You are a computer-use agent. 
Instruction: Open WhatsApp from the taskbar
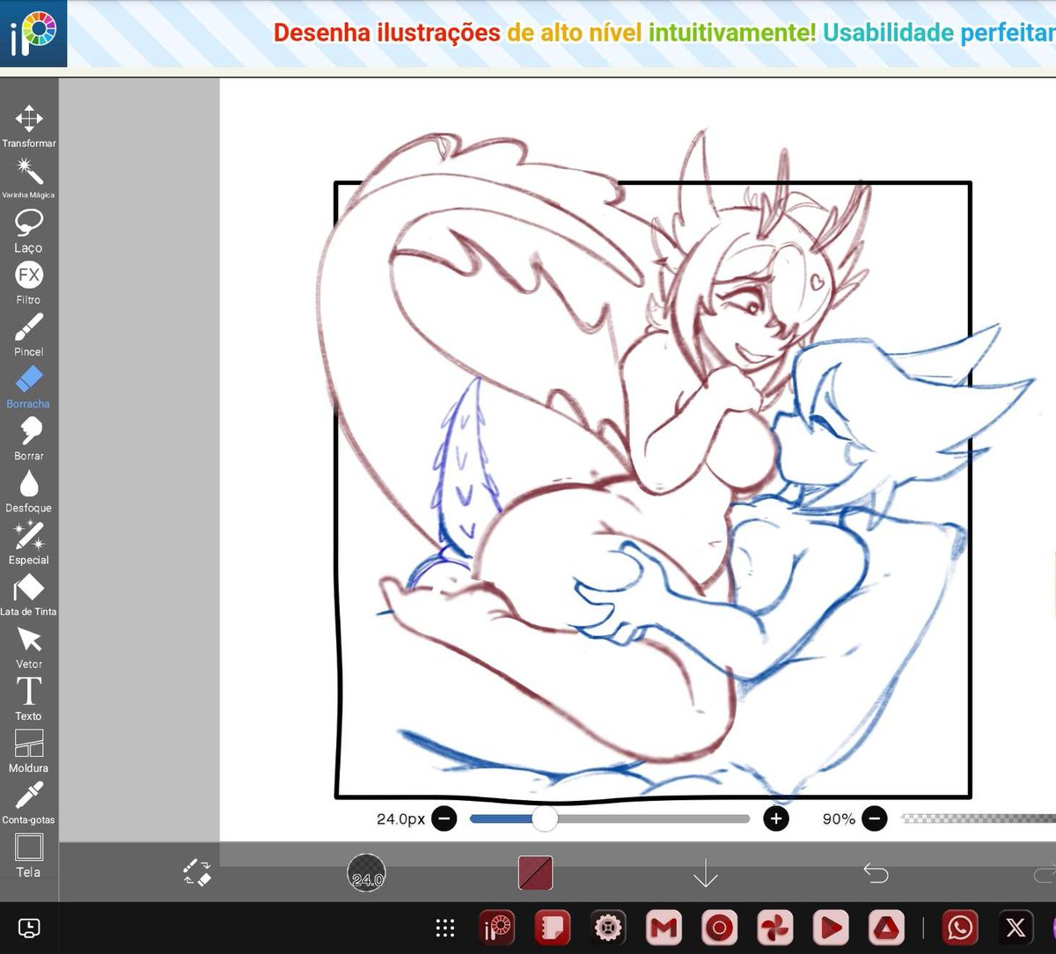[960, 928]
